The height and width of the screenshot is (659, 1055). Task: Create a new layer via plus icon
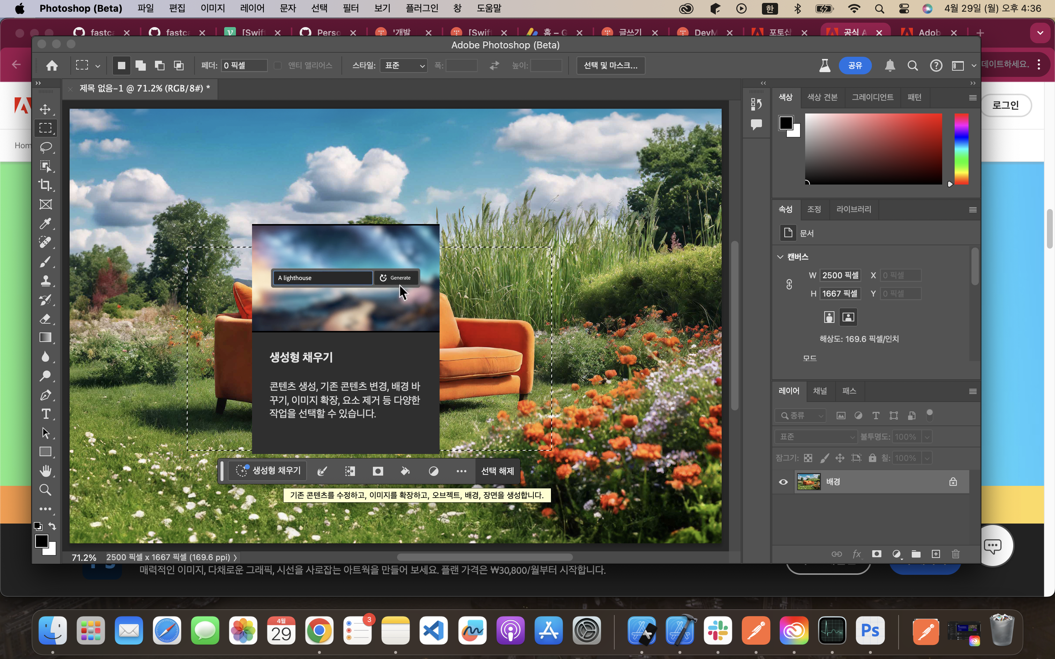(x=936, y=554)
